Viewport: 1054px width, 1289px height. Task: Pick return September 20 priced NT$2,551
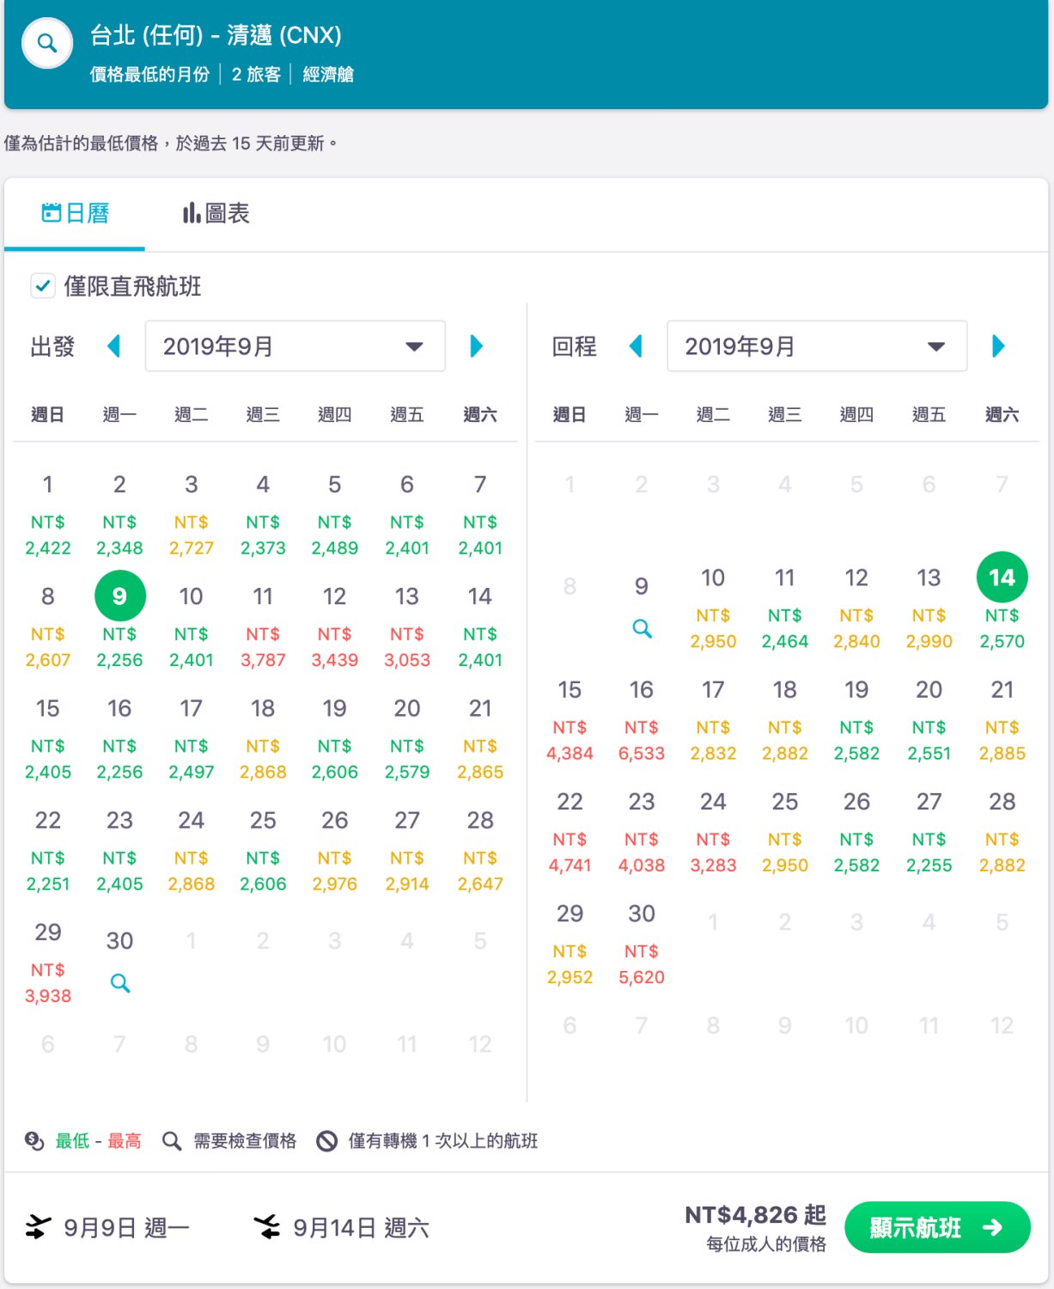929,720
